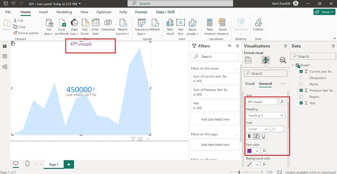
Task: Switch to the View ribbon tab
Action: click(x=84, y=12)
